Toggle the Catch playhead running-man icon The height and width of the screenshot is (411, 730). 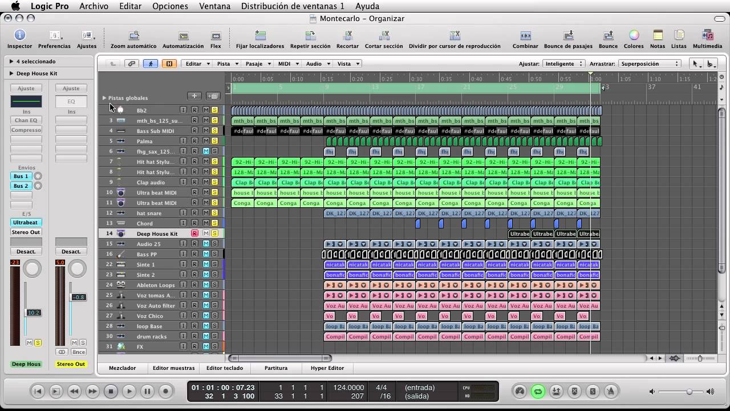151,64
